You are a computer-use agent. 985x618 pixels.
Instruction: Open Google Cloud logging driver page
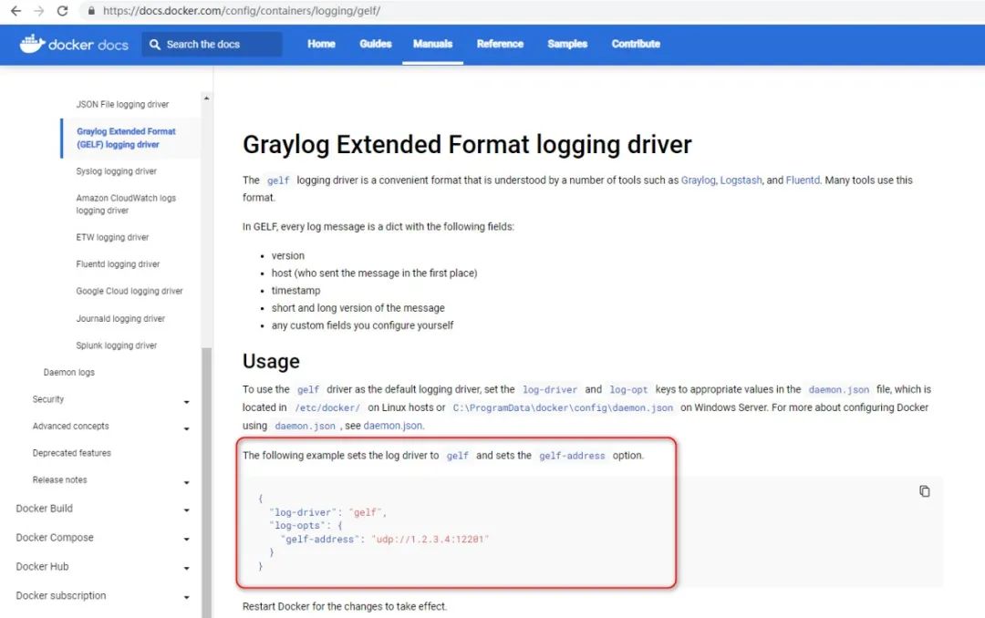coord(130,292)
